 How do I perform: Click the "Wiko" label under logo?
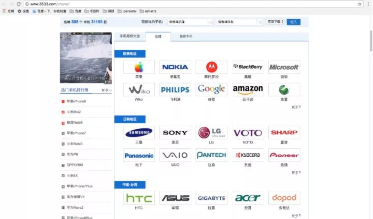[139, 99]
